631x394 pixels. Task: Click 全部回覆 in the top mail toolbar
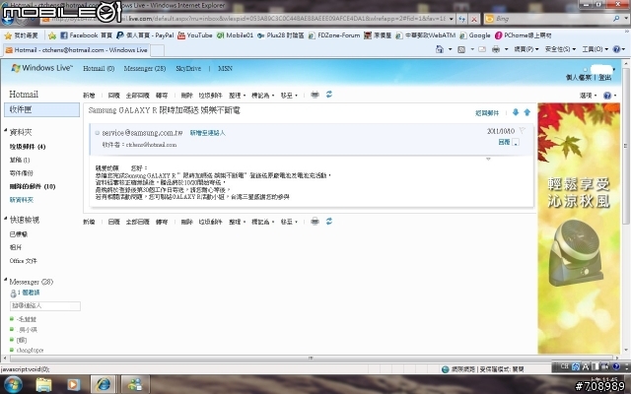138,96
